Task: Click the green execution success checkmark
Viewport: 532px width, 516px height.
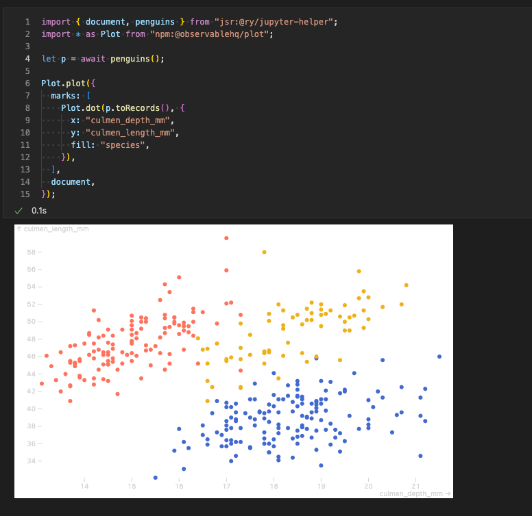Action: click(x=19, y=211)
